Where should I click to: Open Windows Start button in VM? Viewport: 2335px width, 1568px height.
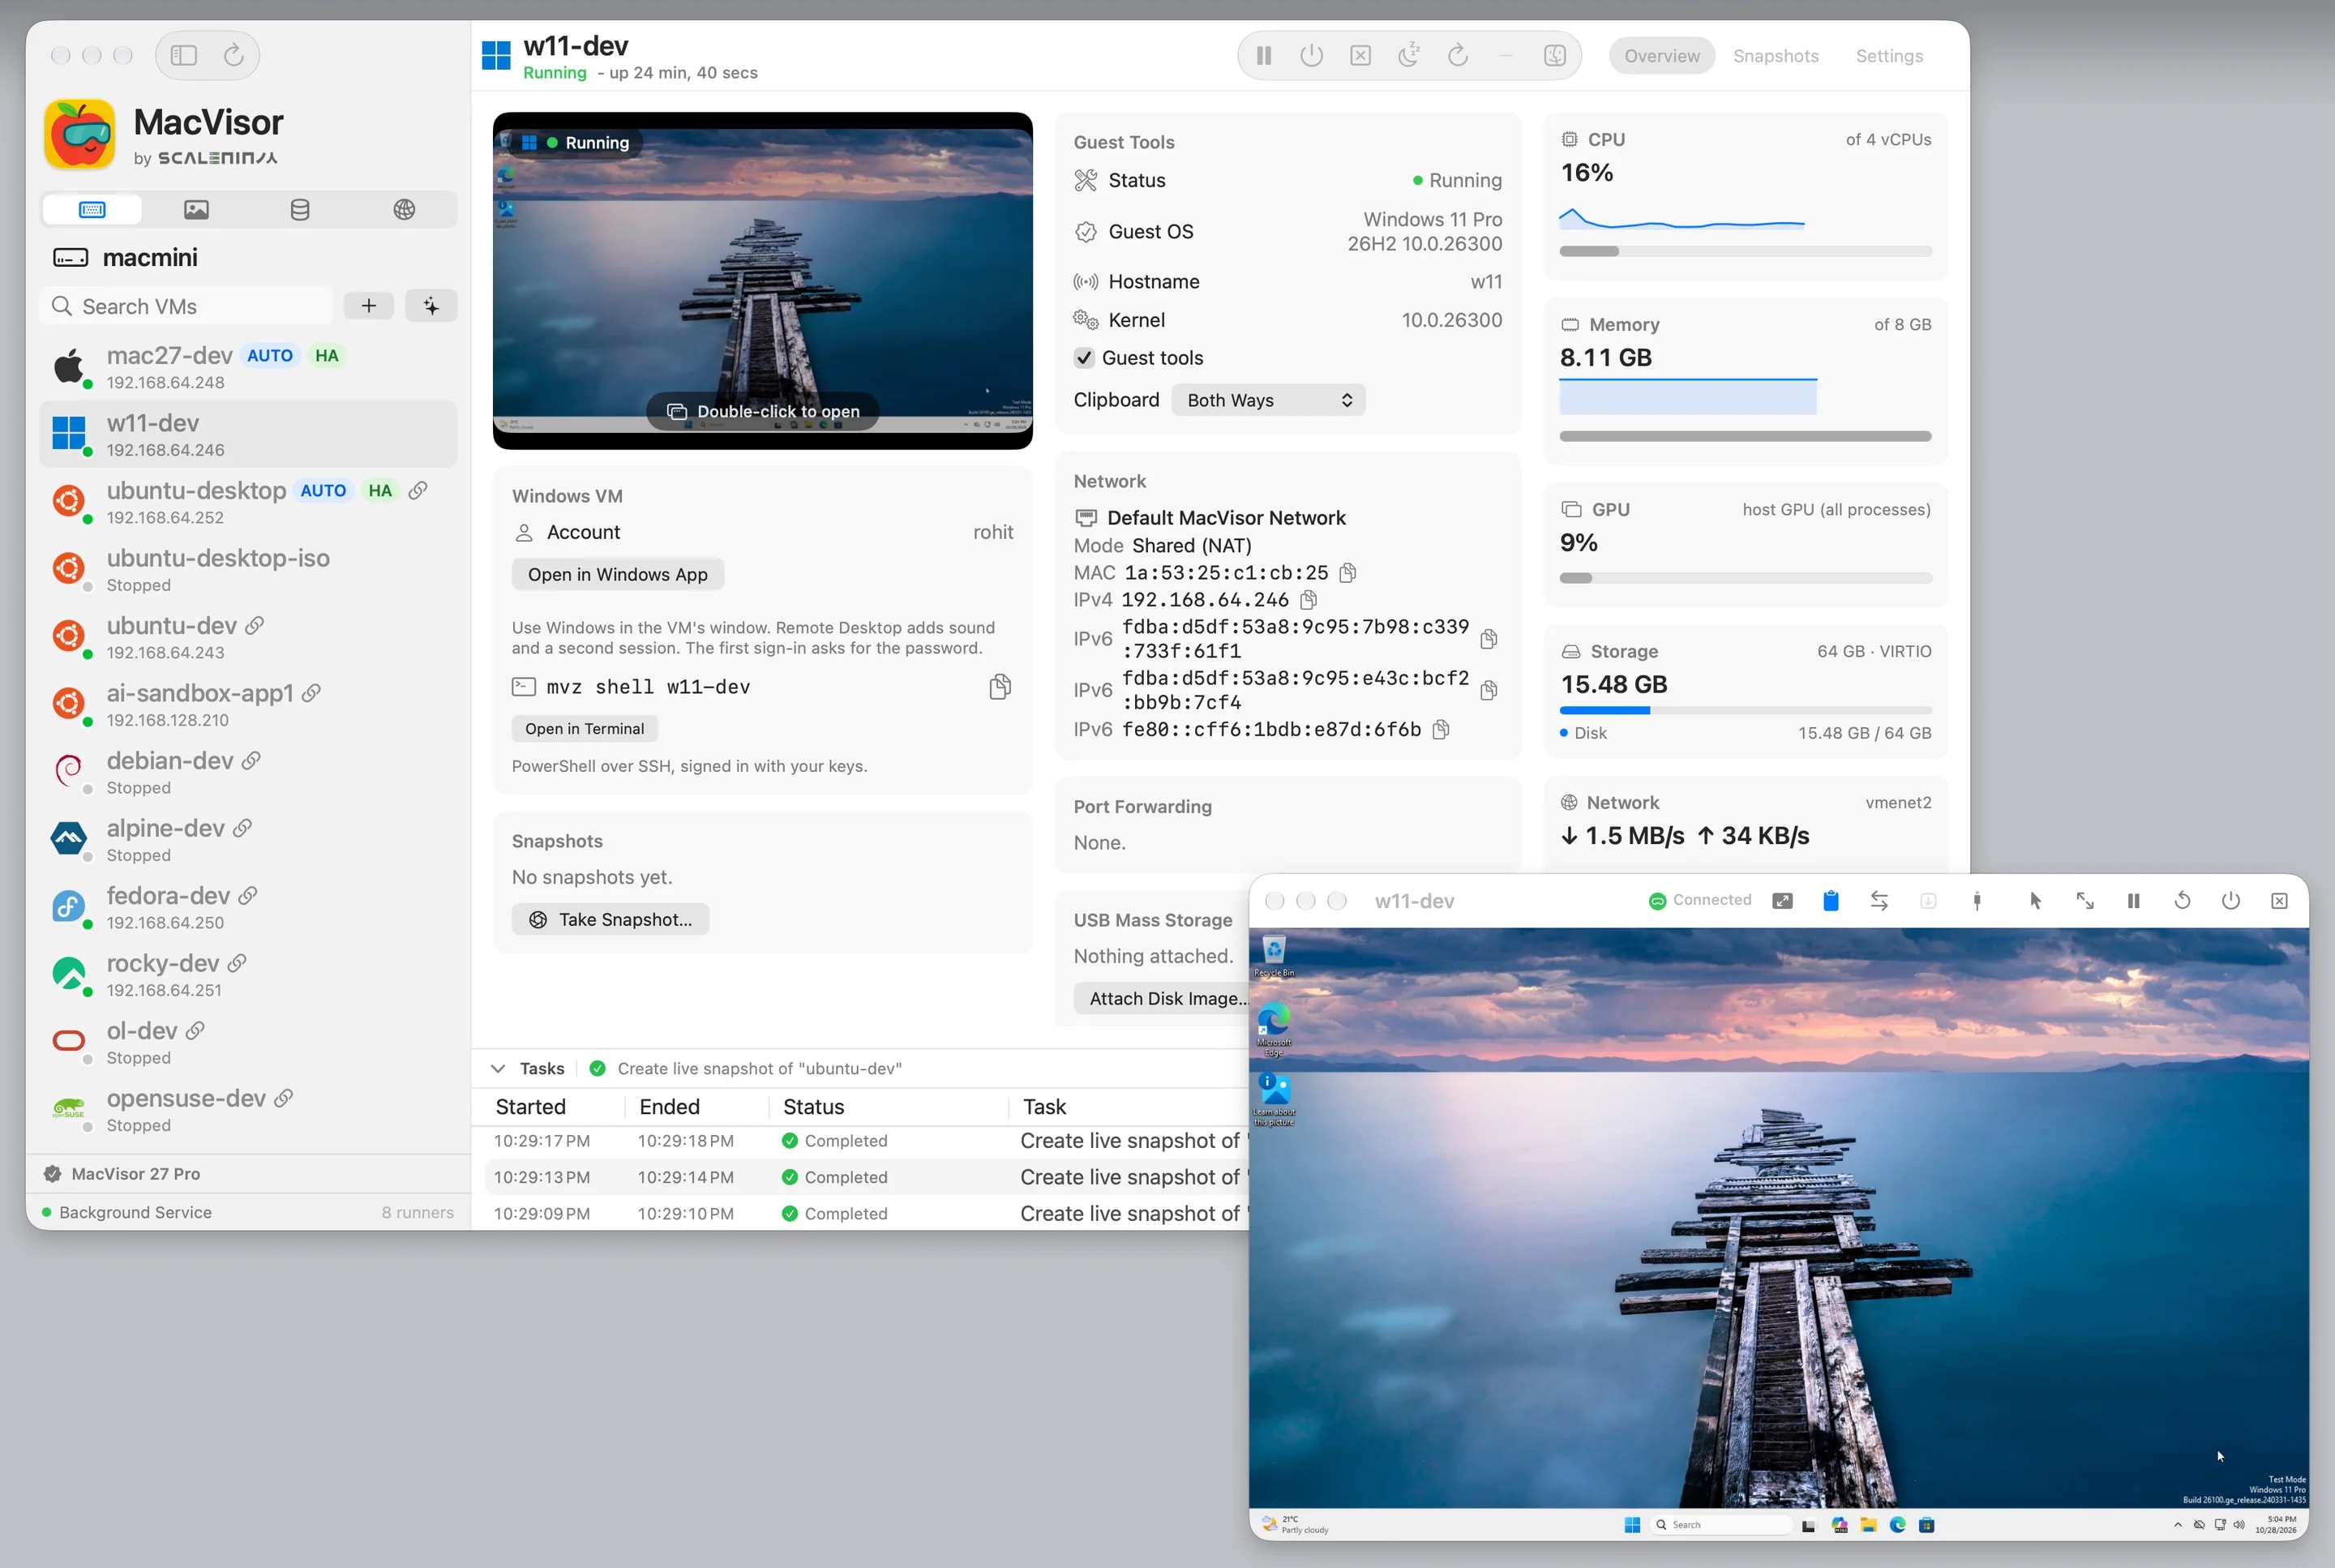[x=1632, y=1524]
